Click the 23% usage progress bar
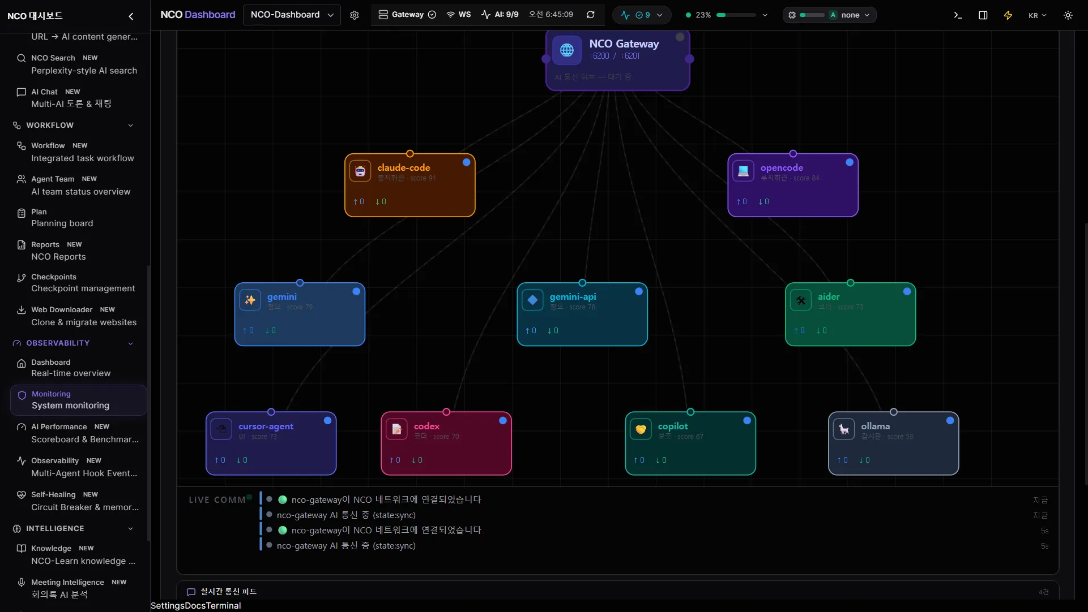This screenshot has height=612, width=1088. [x=736, y=15]
